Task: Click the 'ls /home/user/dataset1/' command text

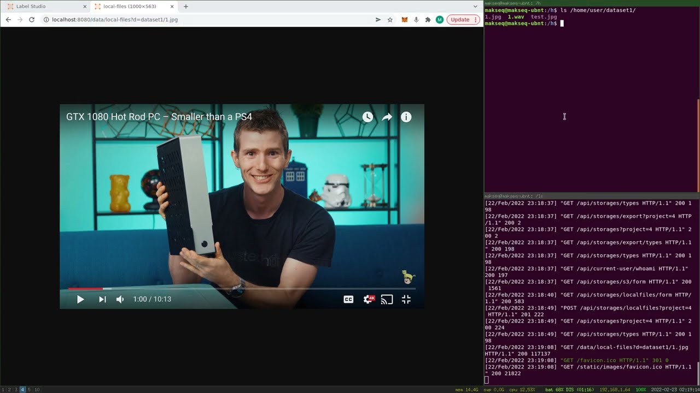Action: [598, 10]
